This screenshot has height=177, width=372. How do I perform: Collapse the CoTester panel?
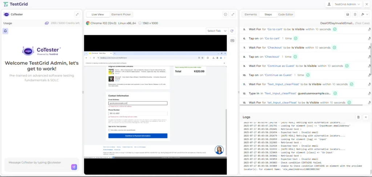pos(77,15)
